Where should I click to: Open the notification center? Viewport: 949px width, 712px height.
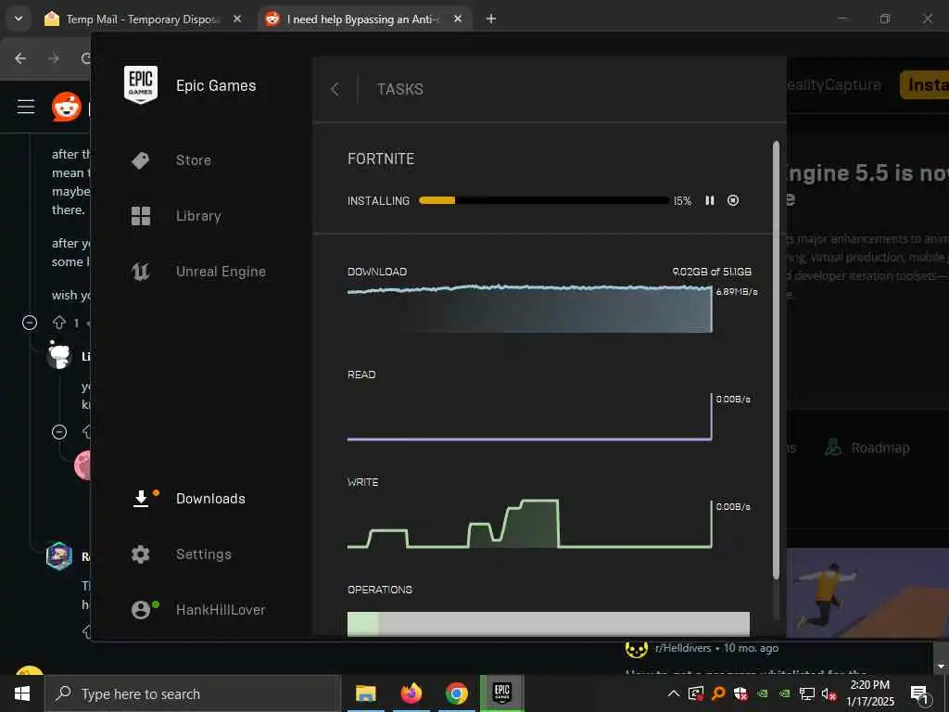(x=919, y=693)
